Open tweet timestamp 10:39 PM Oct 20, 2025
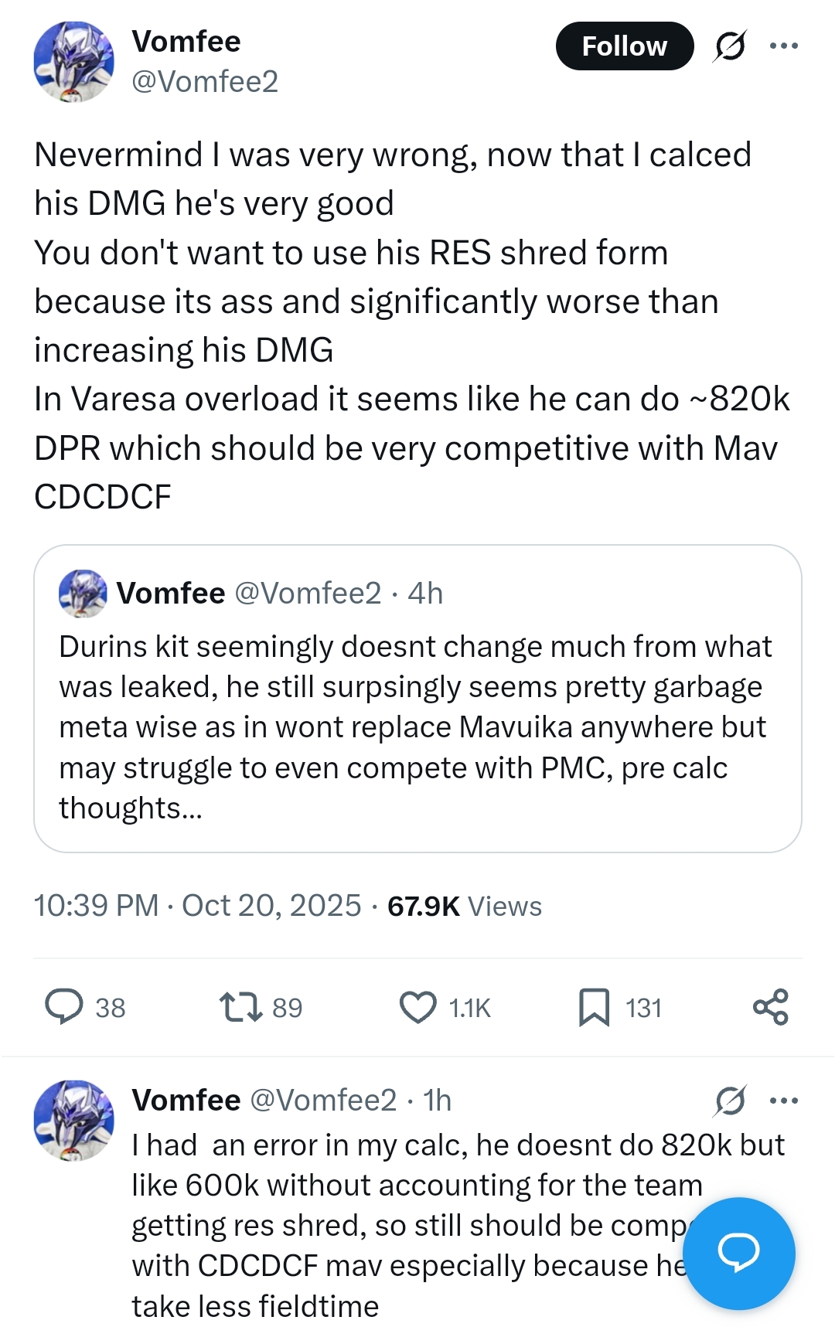 pyautogui.click(x=197, y=906)
